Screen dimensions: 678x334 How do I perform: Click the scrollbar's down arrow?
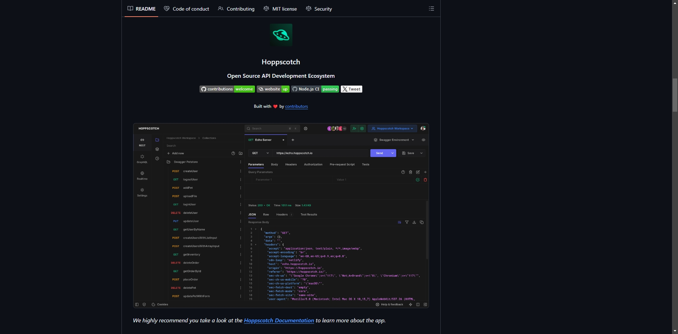coord(675,331)
